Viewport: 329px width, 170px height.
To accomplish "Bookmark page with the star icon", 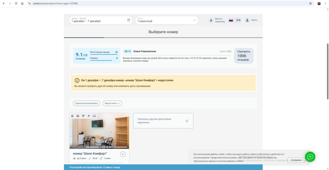I will coord(310,4).
